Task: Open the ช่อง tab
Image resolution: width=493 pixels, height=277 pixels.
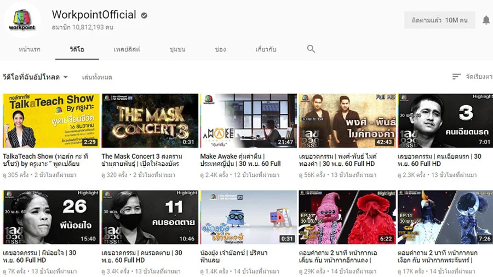Action: (220, 49)
